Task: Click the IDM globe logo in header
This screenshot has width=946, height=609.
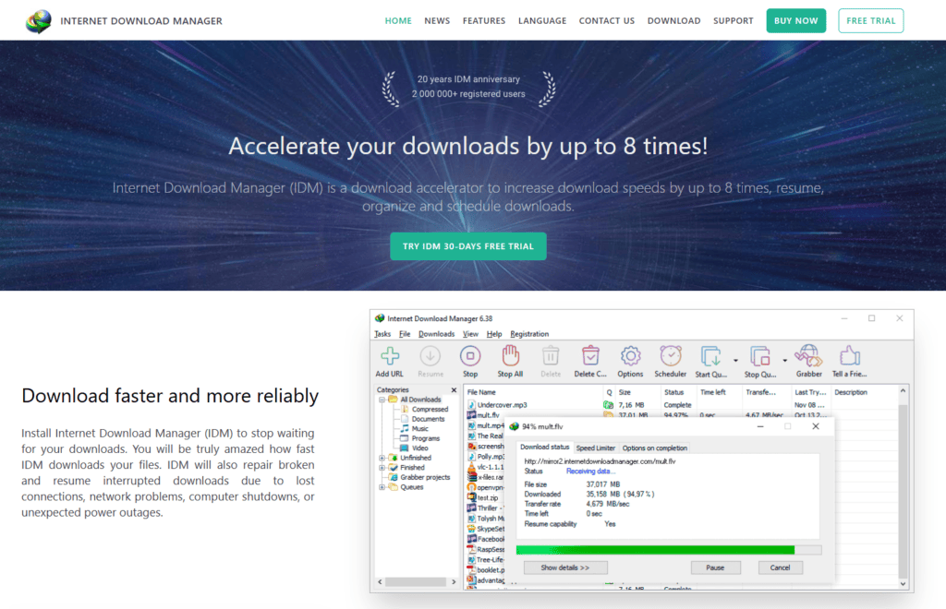Action: pyautogui.click(x=39, y=21)
